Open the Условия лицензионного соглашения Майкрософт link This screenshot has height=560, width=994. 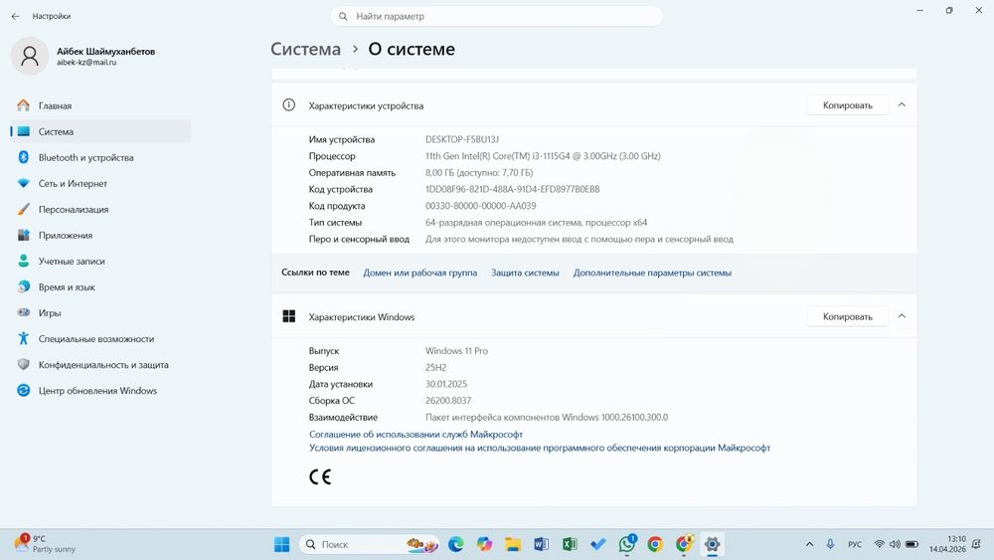[540, 448]
